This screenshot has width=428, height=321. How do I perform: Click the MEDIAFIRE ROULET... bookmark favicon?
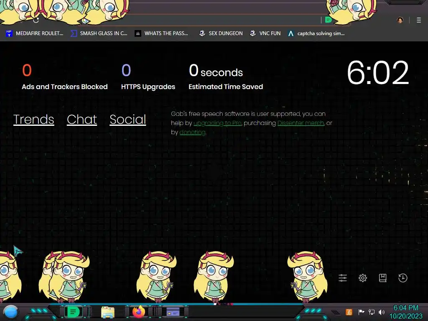(9, 33)
